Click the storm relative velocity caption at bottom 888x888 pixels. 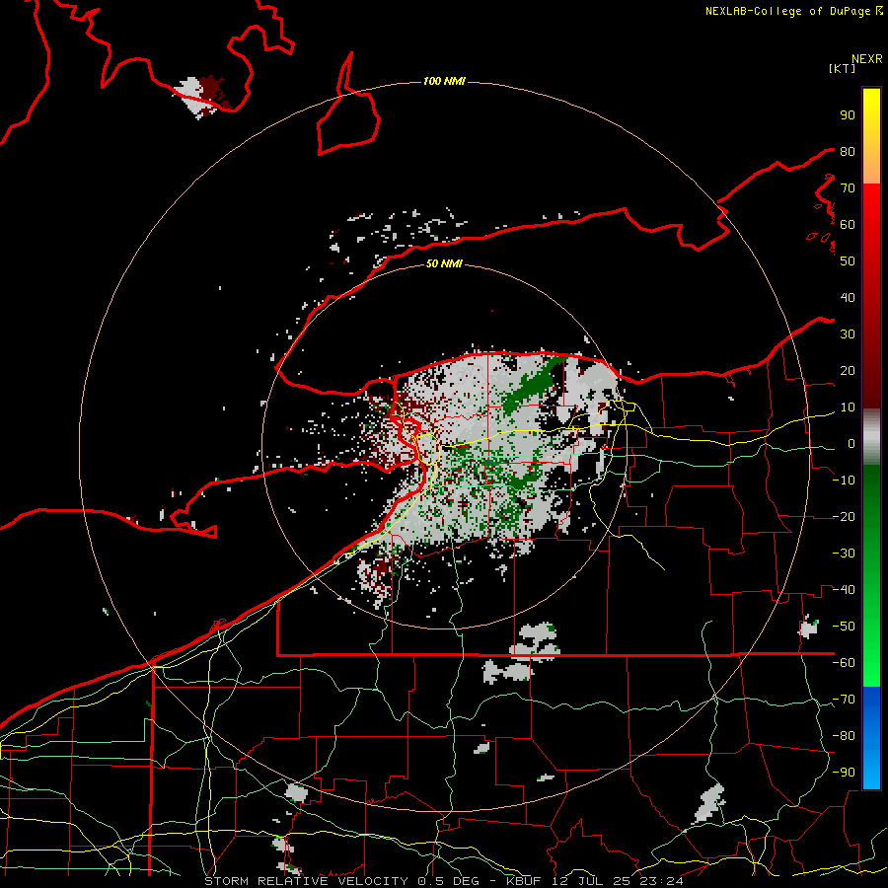point(444,881)
